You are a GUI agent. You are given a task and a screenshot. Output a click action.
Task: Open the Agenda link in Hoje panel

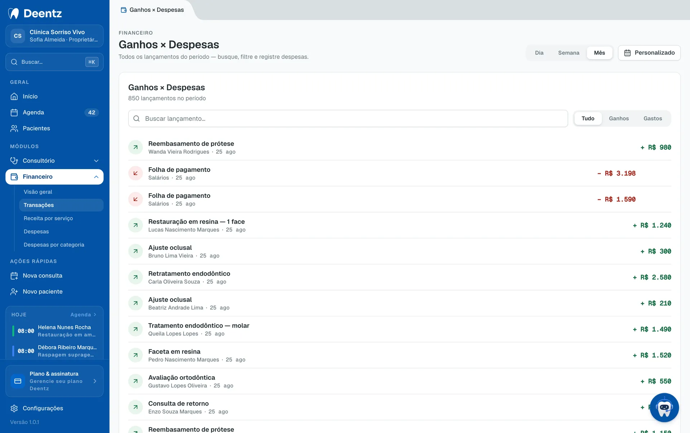(x=83, y=315)
